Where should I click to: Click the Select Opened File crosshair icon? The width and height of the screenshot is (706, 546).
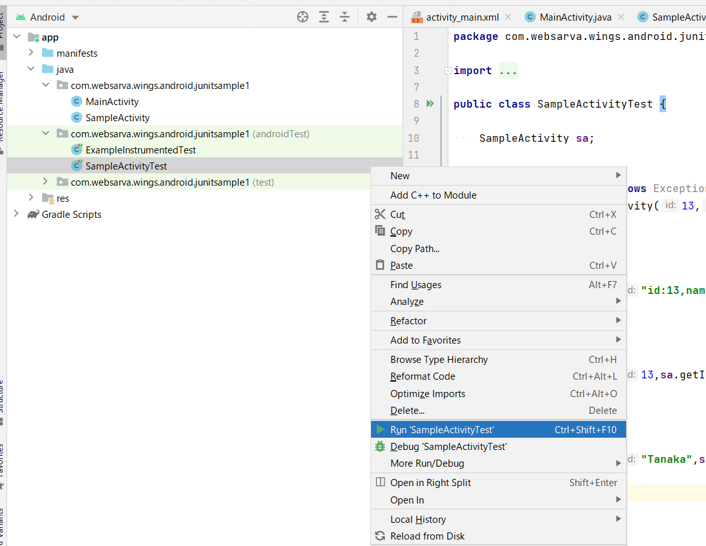(x=303, y=17)
